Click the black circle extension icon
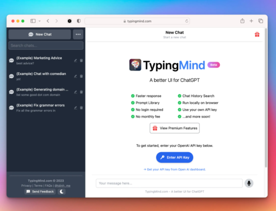Viewport: 276px width, 211px height. (70, 21)
